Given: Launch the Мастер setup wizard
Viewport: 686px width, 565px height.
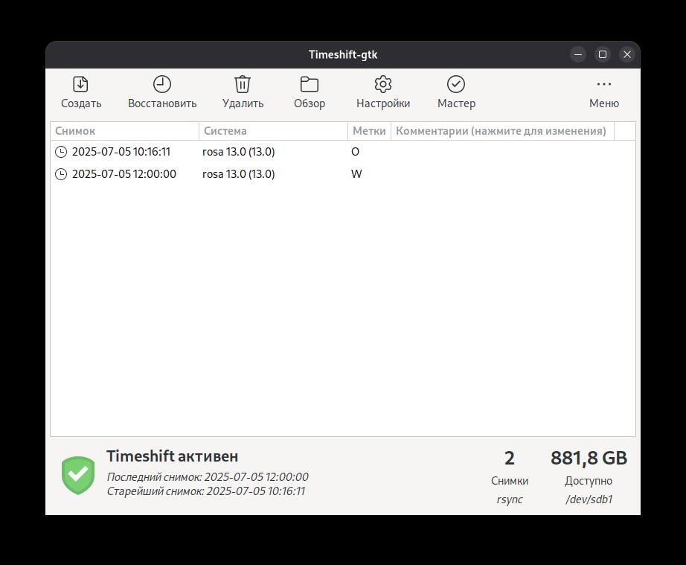Looking at the screenshot, I should pyautogui.click(x=456, y=92).
